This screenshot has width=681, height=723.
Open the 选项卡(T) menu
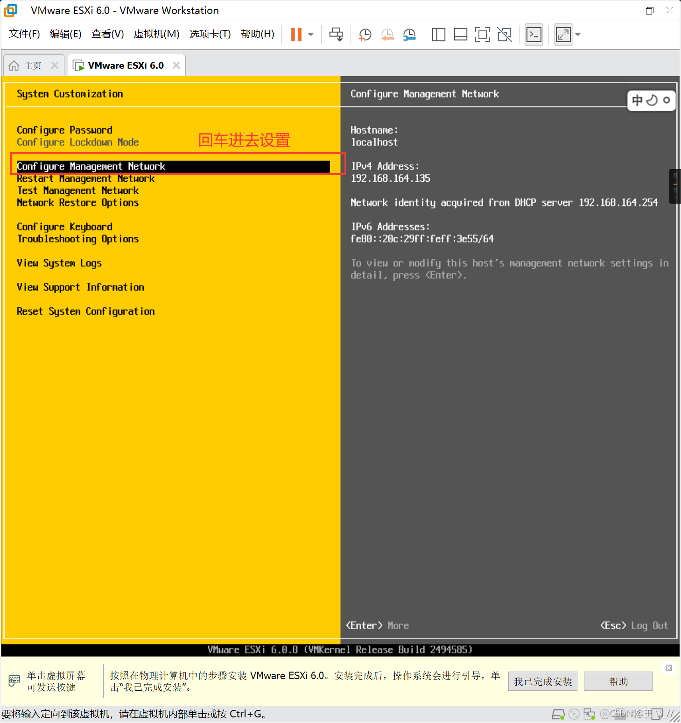coord(210,34)
